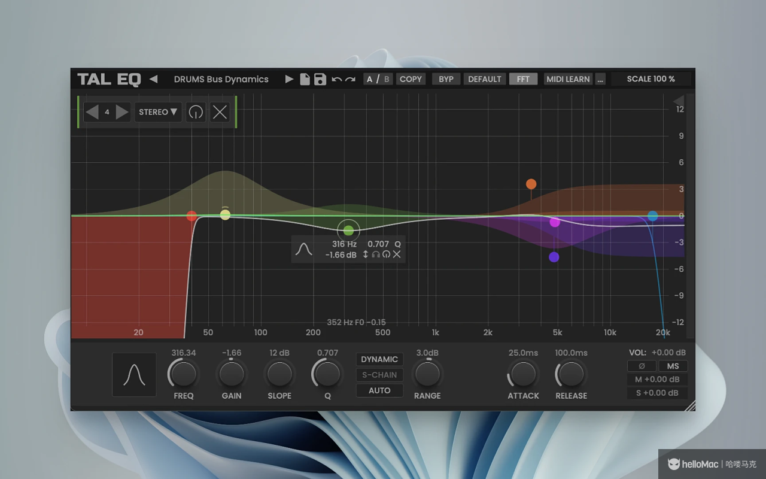Switch to the B preset slot
This screenshot has height=479, width=766.
coord(387,79)
